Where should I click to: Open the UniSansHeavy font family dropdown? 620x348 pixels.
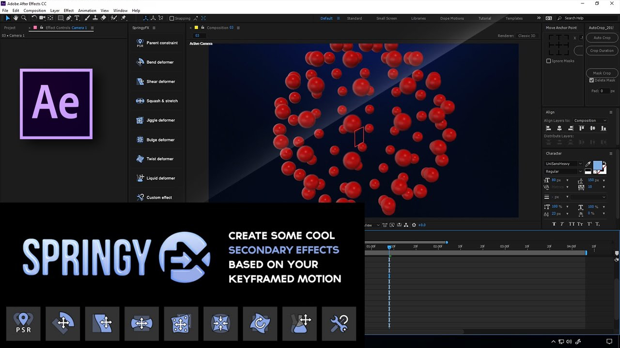(x=564, y=164)
